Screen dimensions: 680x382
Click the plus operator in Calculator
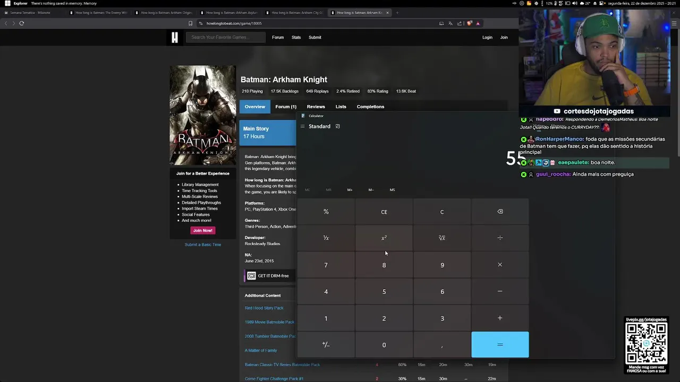pos(500,318)
